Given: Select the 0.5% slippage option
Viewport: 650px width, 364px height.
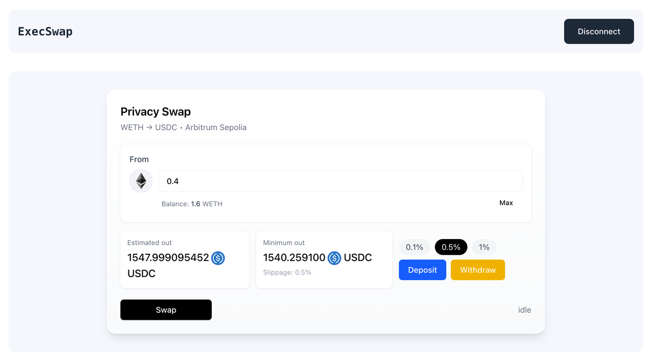Looking at the screenshot, I should click(451, 247).
